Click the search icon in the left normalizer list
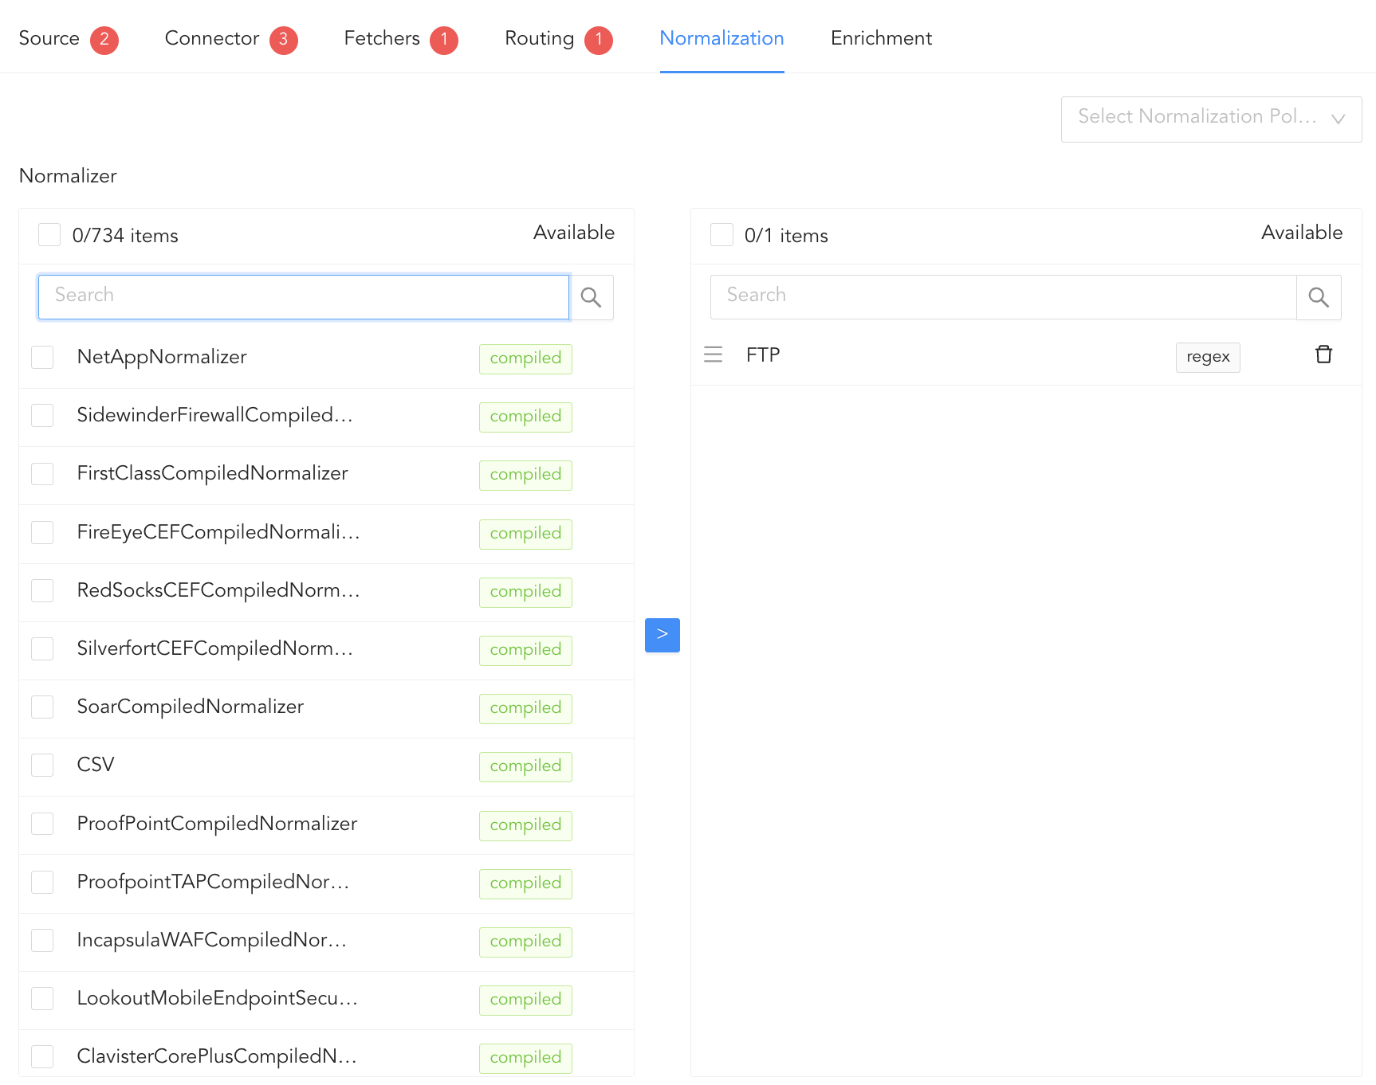Image resolution: width=1376 pixels, height=1085 pixels. click(591, 297)
